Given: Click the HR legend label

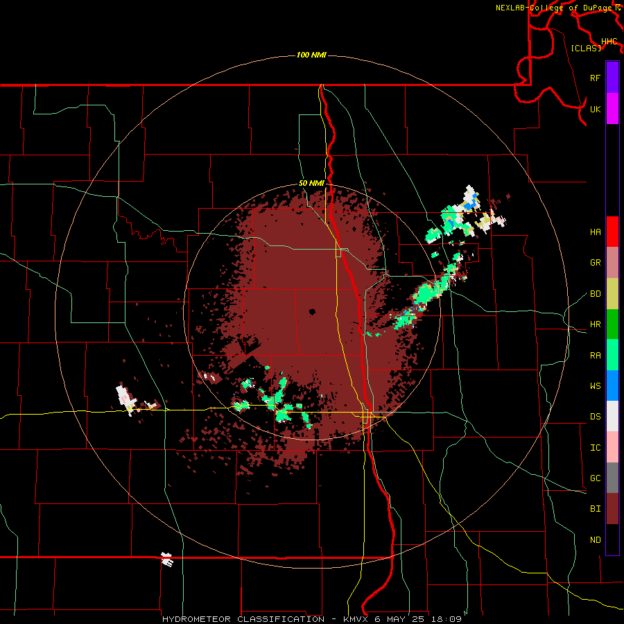Looking at the screenshot, I should (595, 324).
